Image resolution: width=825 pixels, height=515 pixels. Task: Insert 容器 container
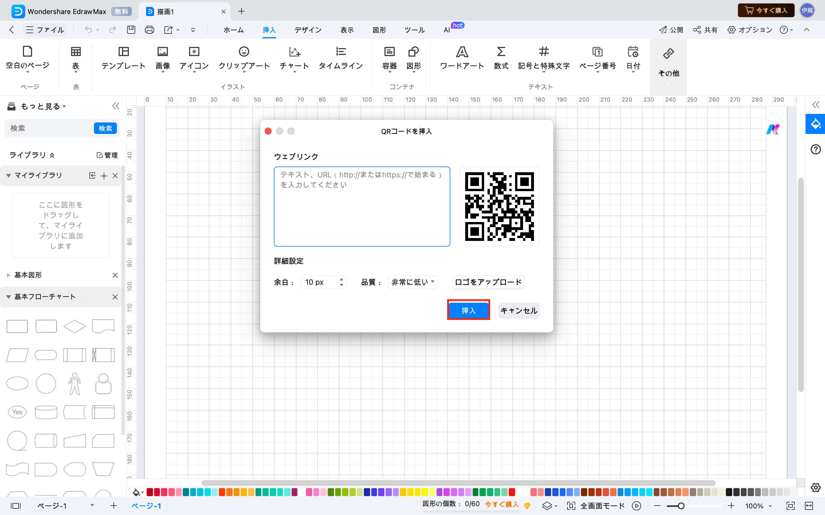389,59
